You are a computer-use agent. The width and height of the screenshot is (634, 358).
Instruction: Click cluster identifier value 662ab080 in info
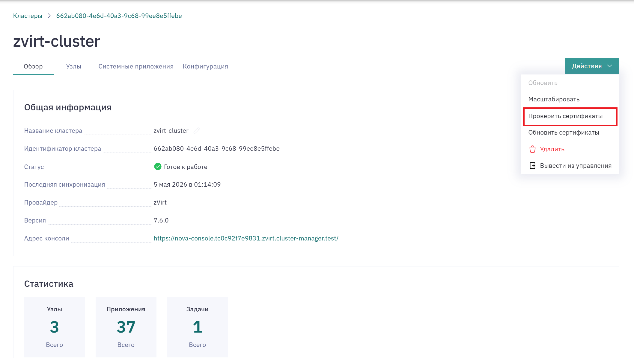(x=217, y=149)
